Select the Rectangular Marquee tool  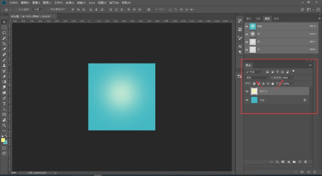point(4,27)
